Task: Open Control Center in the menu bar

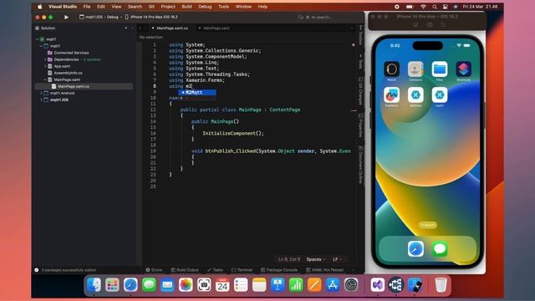Action: coord(446,7)
